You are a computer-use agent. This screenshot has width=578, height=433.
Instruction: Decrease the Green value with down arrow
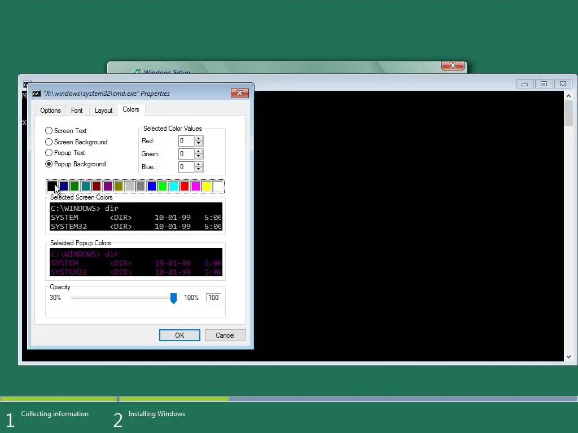tap(199, 156)
